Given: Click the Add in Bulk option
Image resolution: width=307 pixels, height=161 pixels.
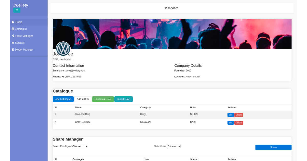Looking at the screenshot, I should 83,99.
